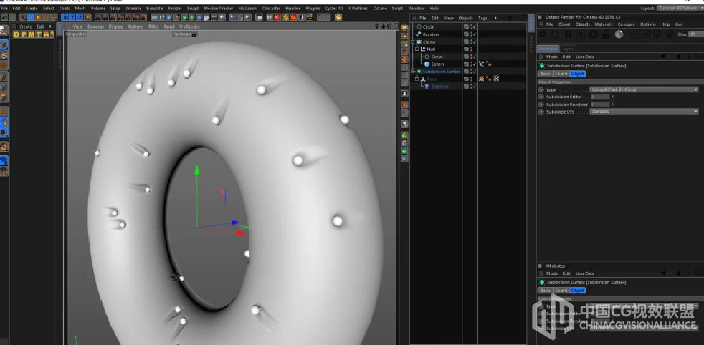Click the Subdivision Renderer value field
The height and width of the screenshot is (345, 704).
pos(600,105)
